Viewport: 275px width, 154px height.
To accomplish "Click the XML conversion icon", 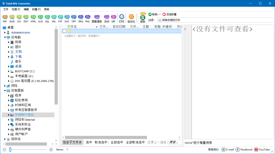I will click(x=54, y=19).
